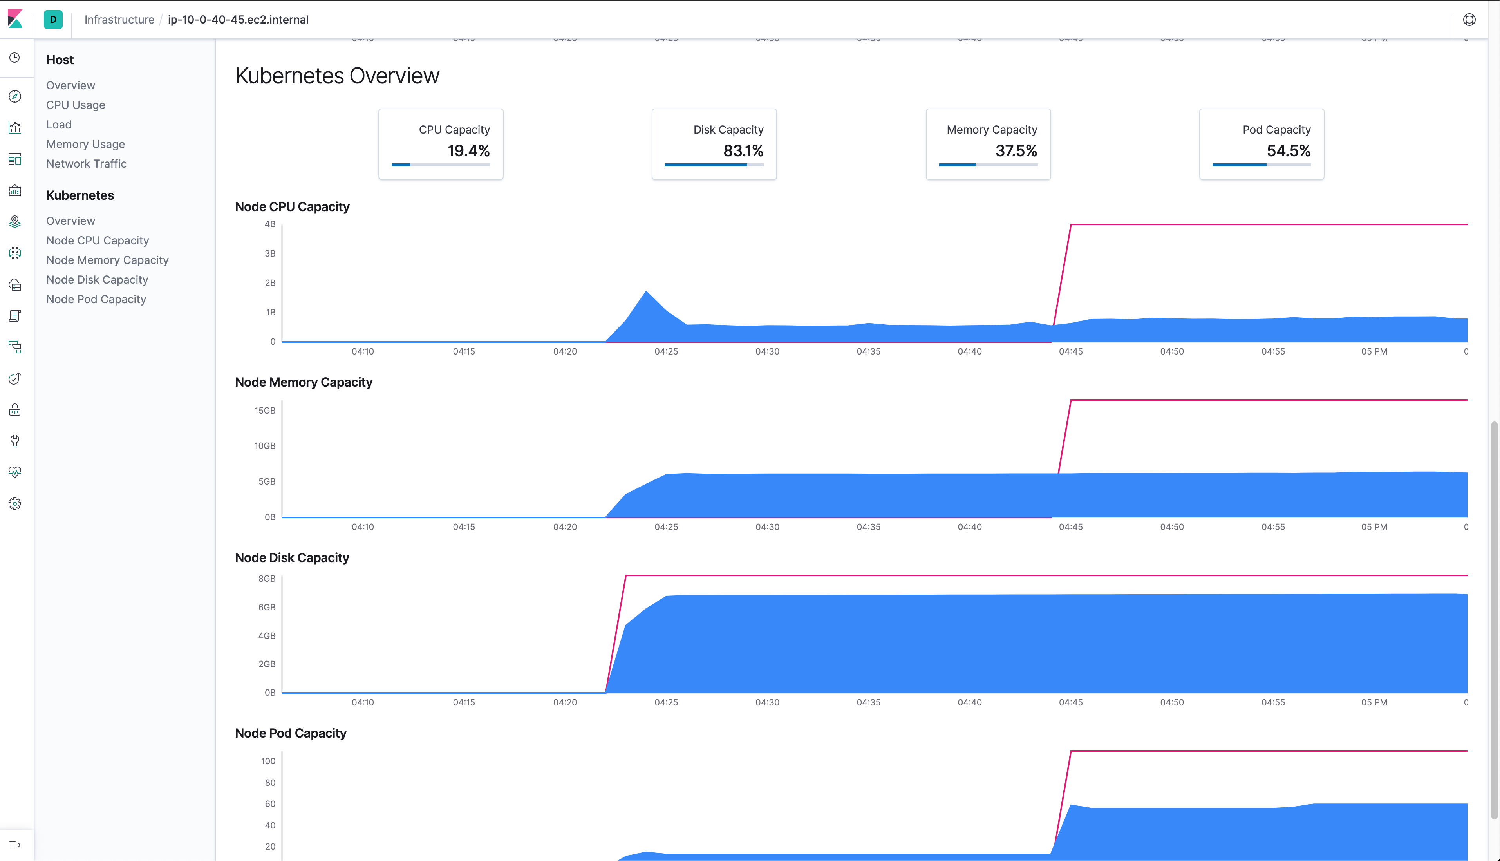The height and width of the screenshot is (861, 1500).
Task: Click the 83.1% Disk Capacity value
Action: (743, 151)
